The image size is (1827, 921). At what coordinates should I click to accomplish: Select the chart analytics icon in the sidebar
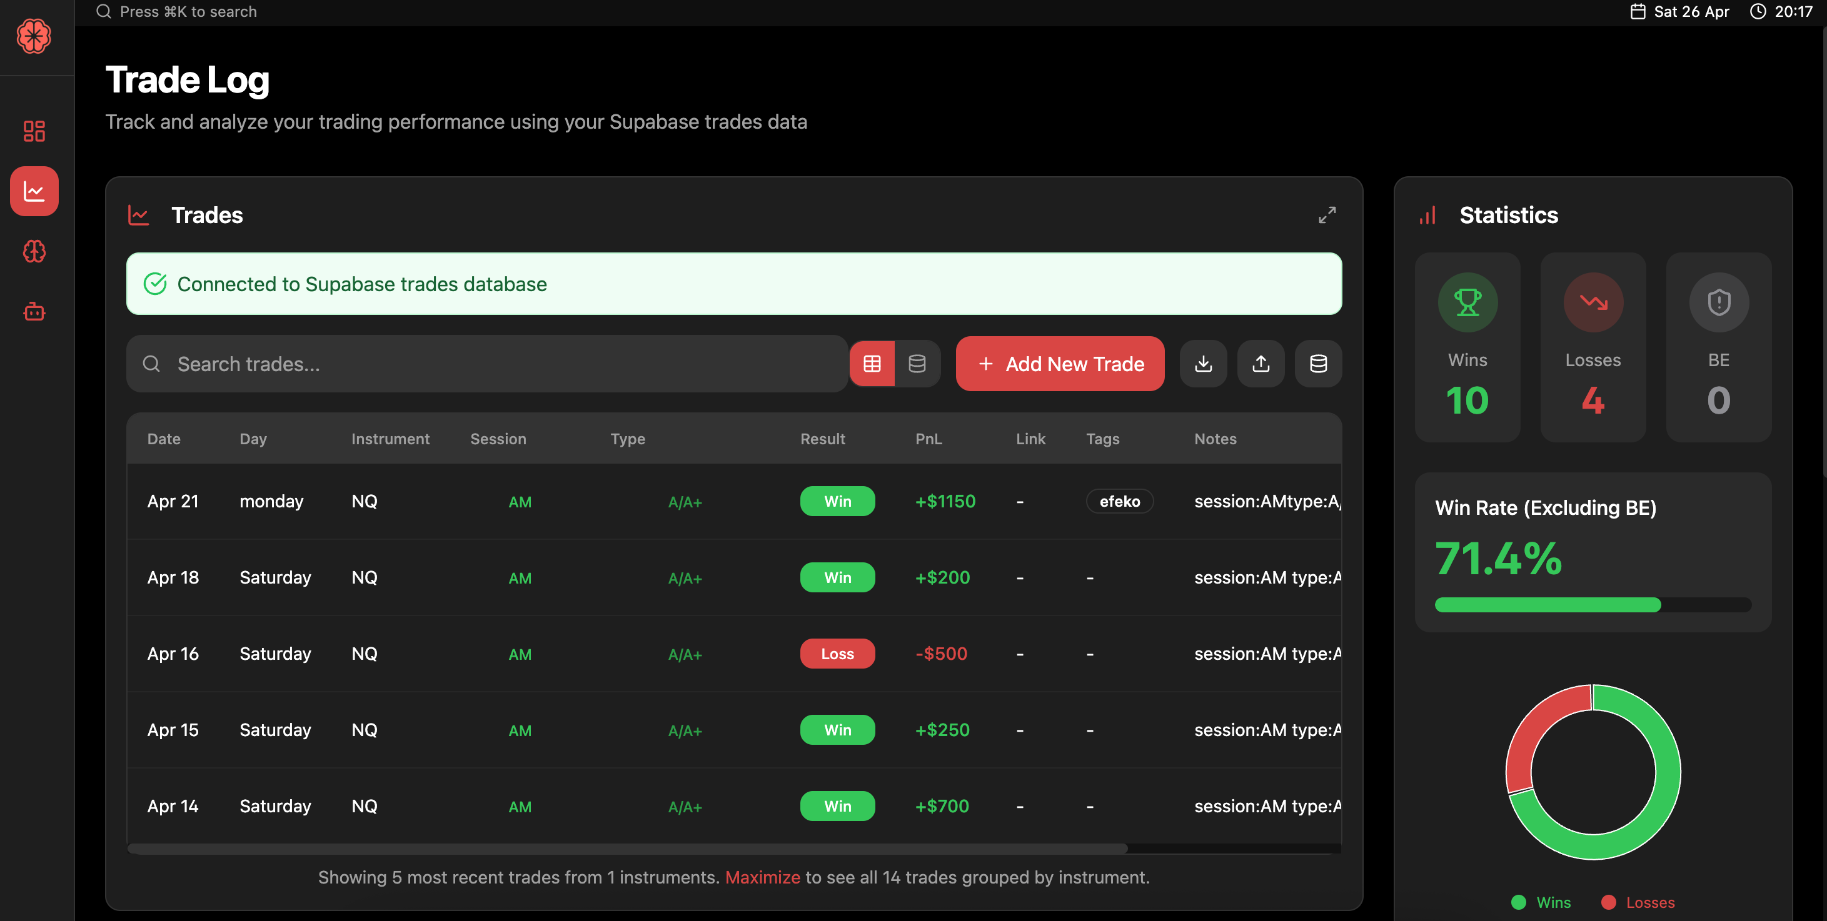[34, 191]
